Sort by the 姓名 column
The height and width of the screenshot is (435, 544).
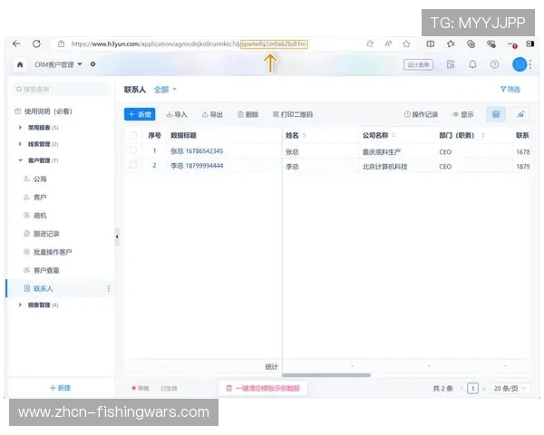pyautogui.click(x=305, y=135)
